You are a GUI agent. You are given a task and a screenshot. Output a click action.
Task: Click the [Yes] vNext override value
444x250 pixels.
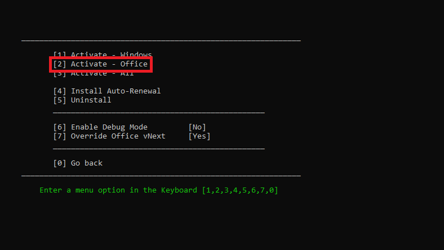pyautogui.click(x=199, y=136)
